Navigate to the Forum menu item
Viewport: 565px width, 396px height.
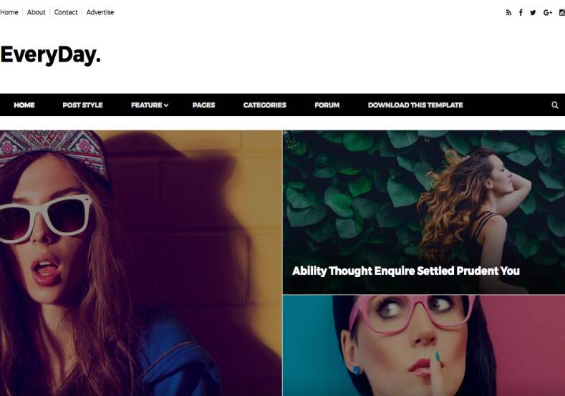[327, 105]
